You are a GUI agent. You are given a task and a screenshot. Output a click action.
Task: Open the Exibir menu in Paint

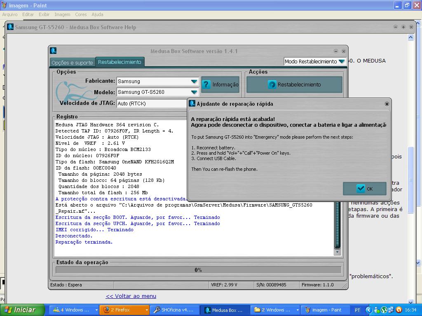[44, 14]
